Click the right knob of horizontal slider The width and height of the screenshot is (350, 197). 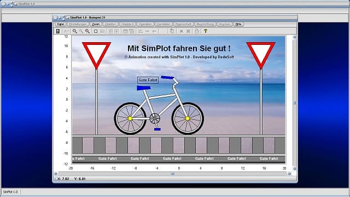click(x=289, y=173)
